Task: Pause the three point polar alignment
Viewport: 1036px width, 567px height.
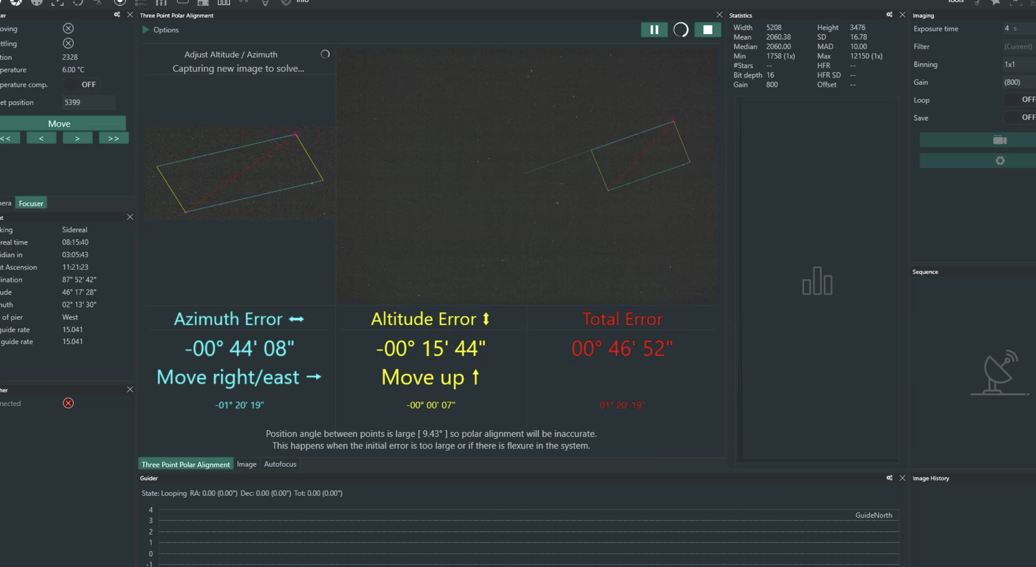Action: 654,30
